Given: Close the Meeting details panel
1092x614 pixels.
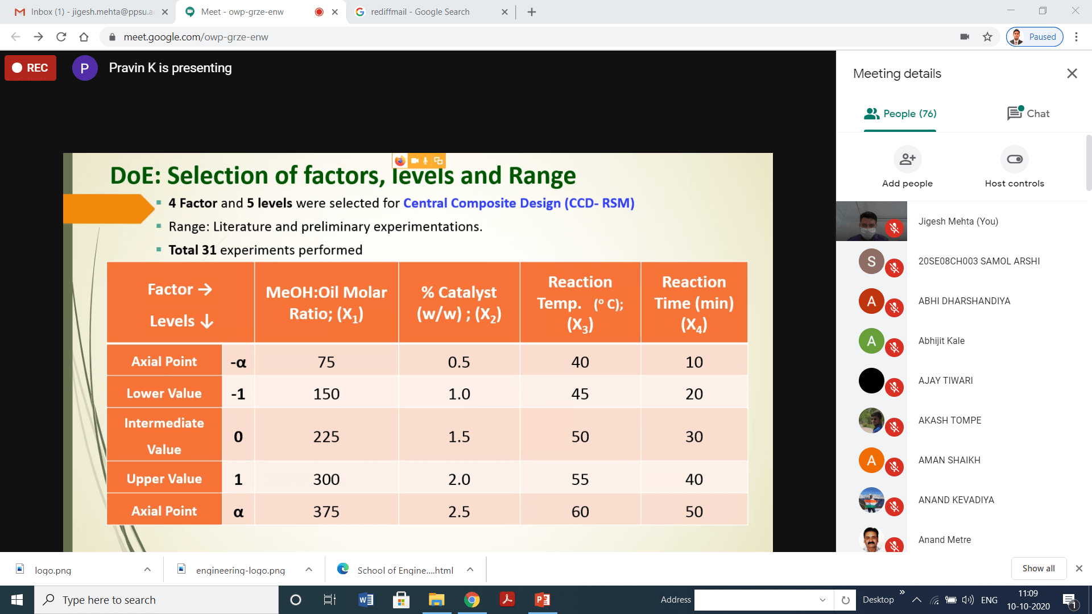Looking at the screenshot, I should (x=1072, y=73).
